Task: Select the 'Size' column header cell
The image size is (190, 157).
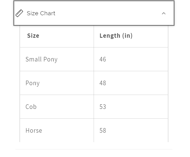Action: 33,36
